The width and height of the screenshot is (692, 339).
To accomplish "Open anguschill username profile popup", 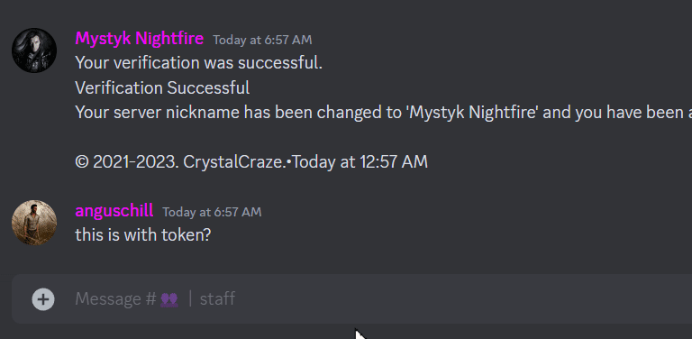I will (x=114, y=211).
